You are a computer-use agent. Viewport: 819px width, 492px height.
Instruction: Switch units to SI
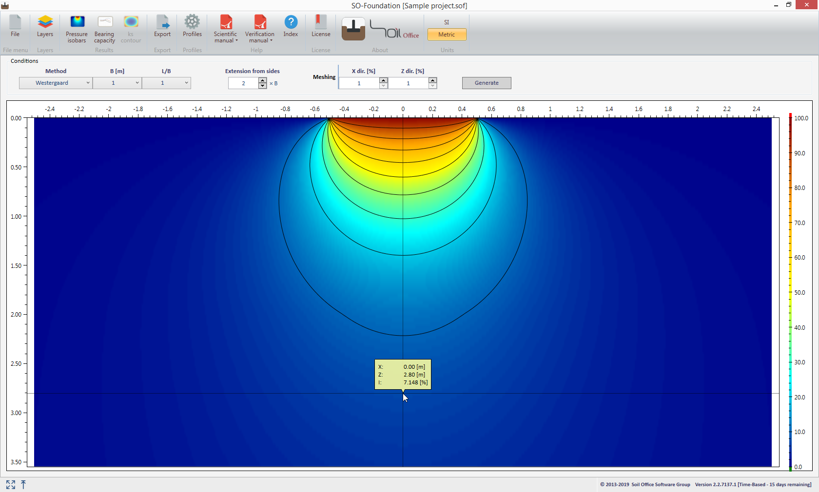[446, 22]
